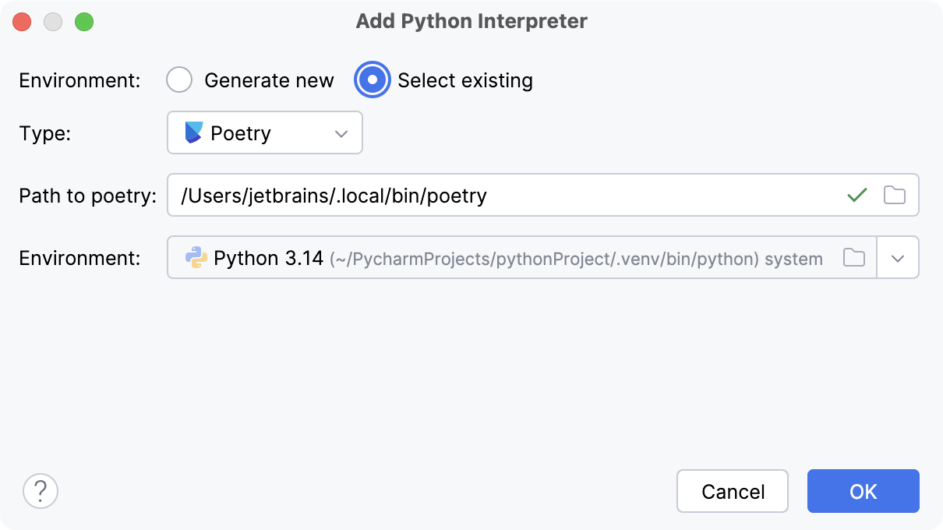Click the Poetry icon in the Type dropdown

point(192,132)
